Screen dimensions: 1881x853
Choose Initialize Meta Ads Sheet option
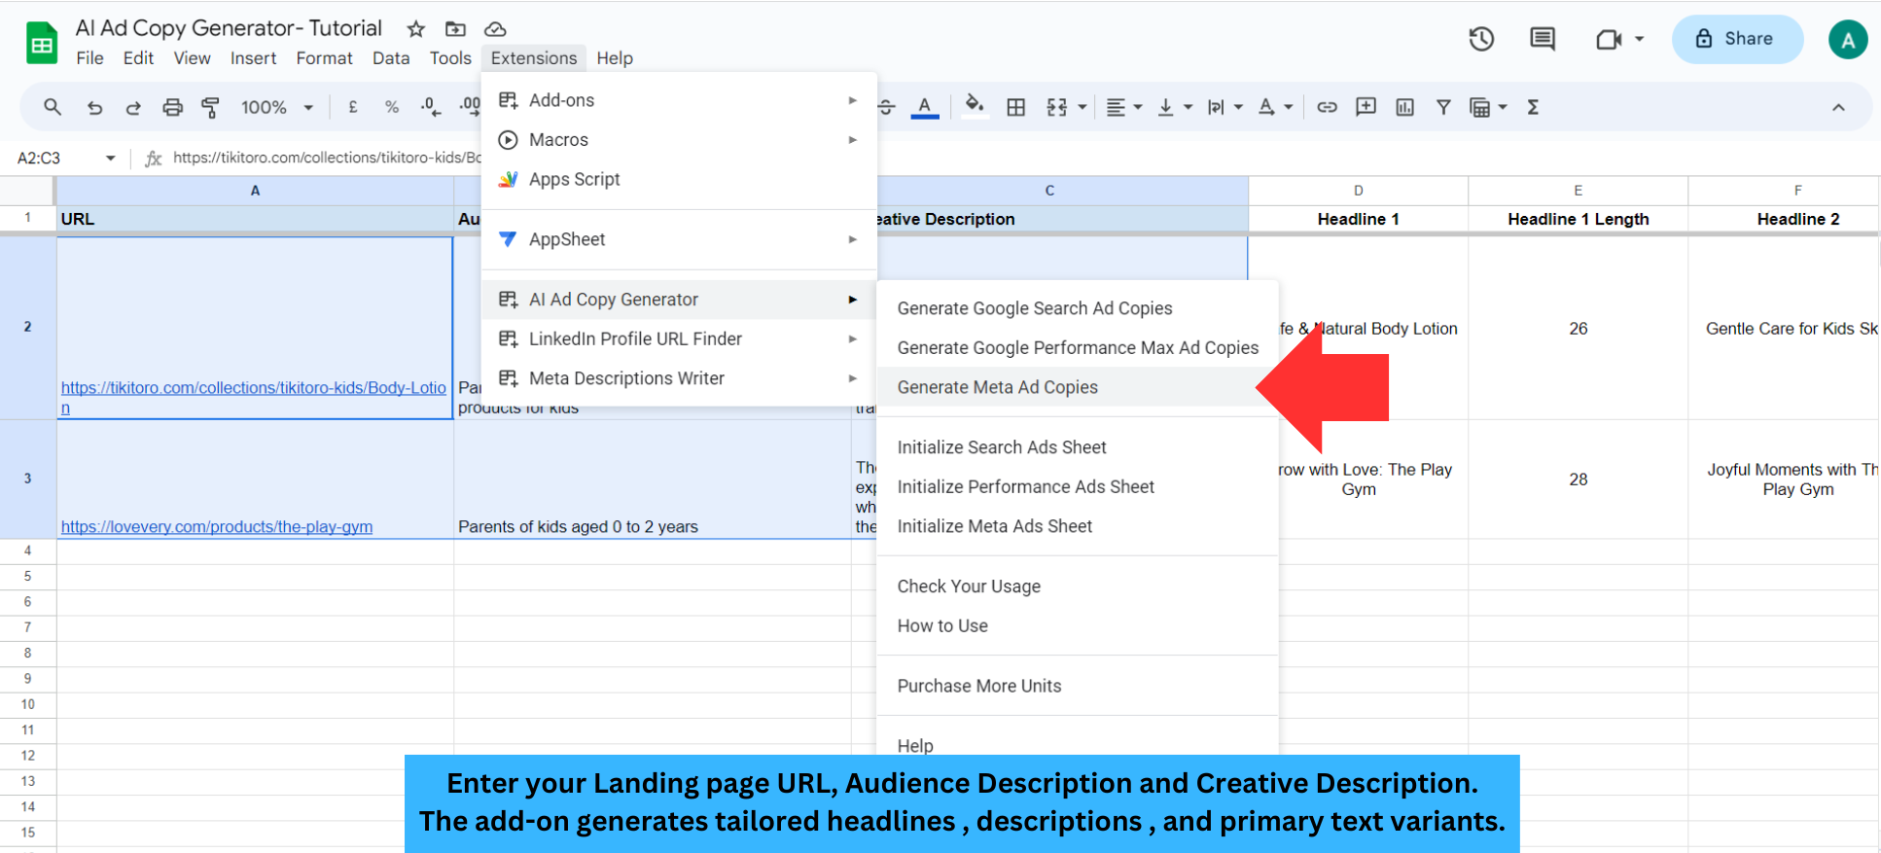point(994,526)
